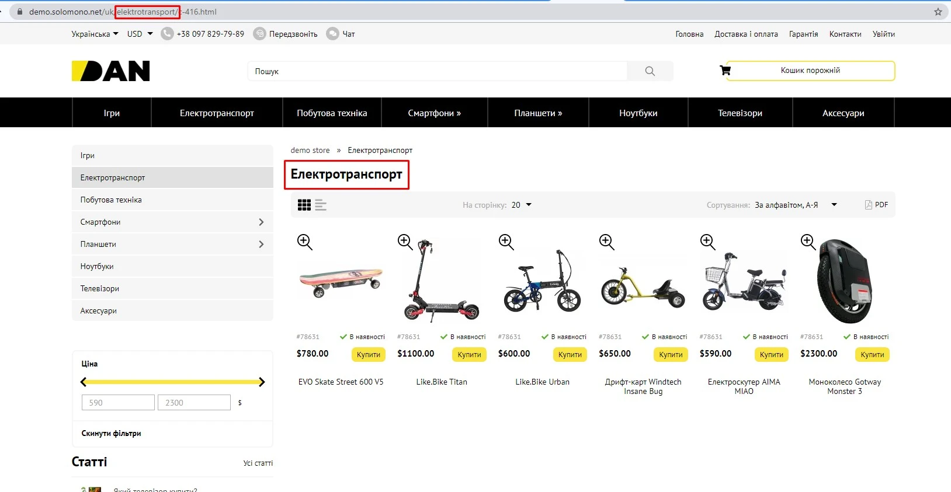Bookmark page with star icon
Viewport: 951px width, 492px height.
pos(938,12)
